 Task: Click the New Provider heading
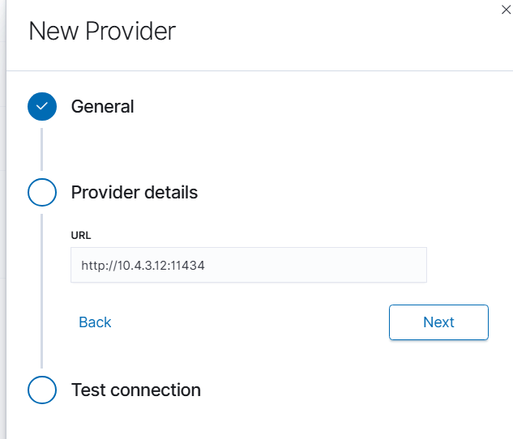(x=102, y=32)
